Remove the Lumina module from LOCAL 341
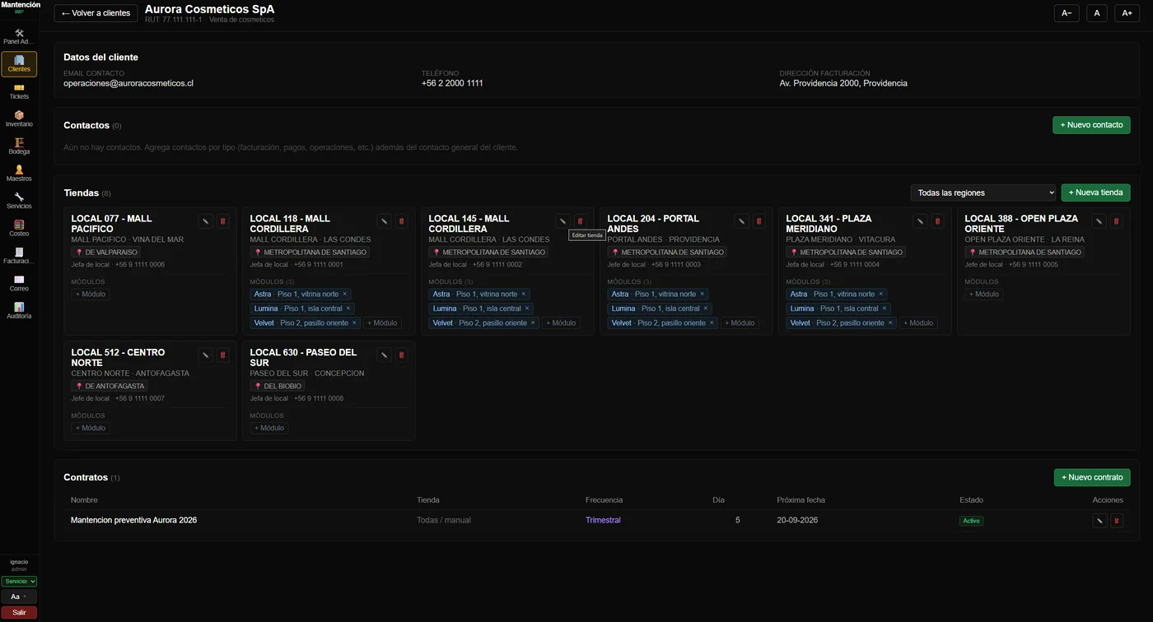 pos(885,309)
